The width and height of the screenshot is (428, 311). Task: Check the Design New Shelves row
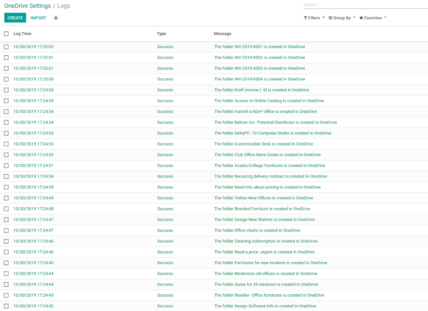tap(6, 220)
